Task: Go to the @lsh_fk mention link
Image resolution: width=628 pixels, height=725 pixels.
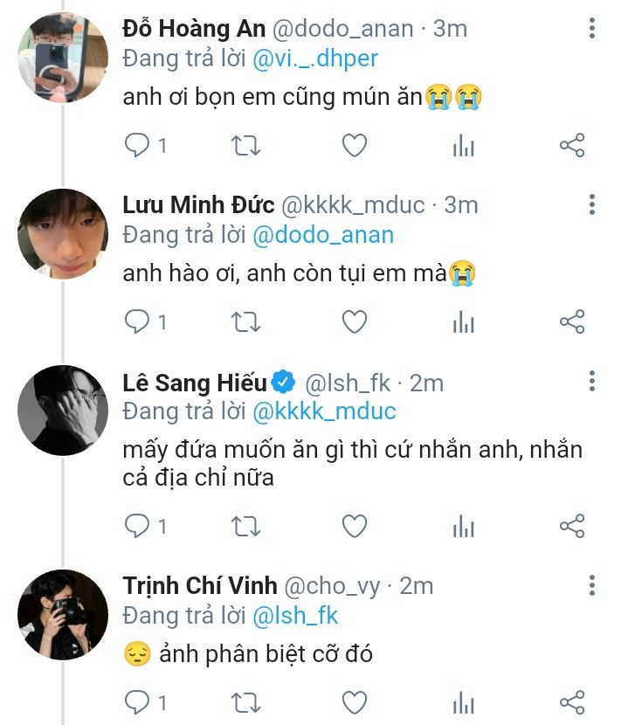Action: coord(295,616)
